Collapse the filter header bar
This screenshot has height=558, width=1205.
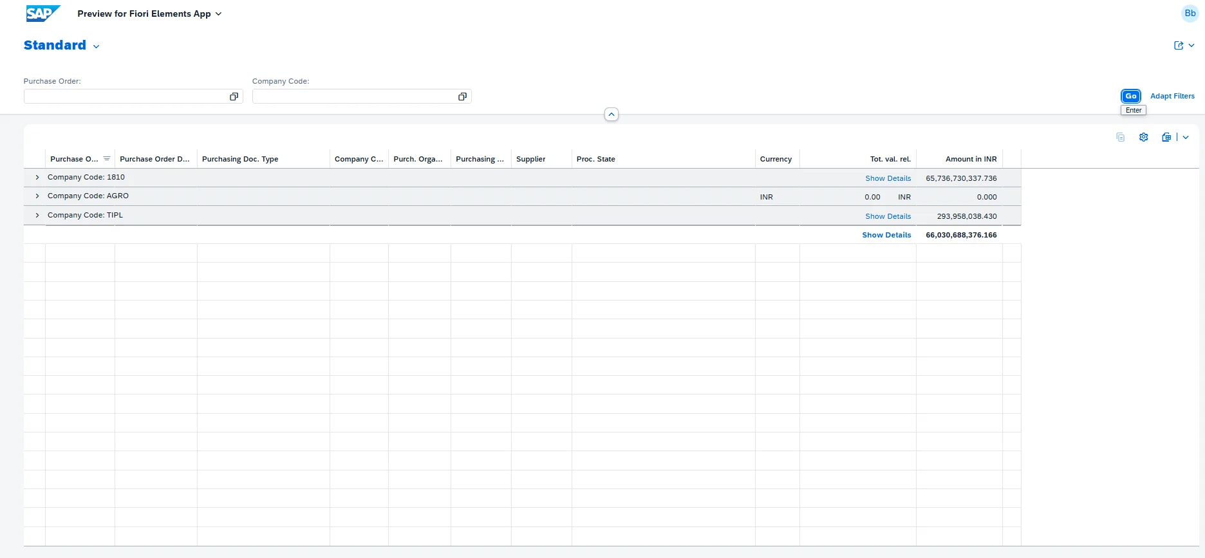(612, 115)
